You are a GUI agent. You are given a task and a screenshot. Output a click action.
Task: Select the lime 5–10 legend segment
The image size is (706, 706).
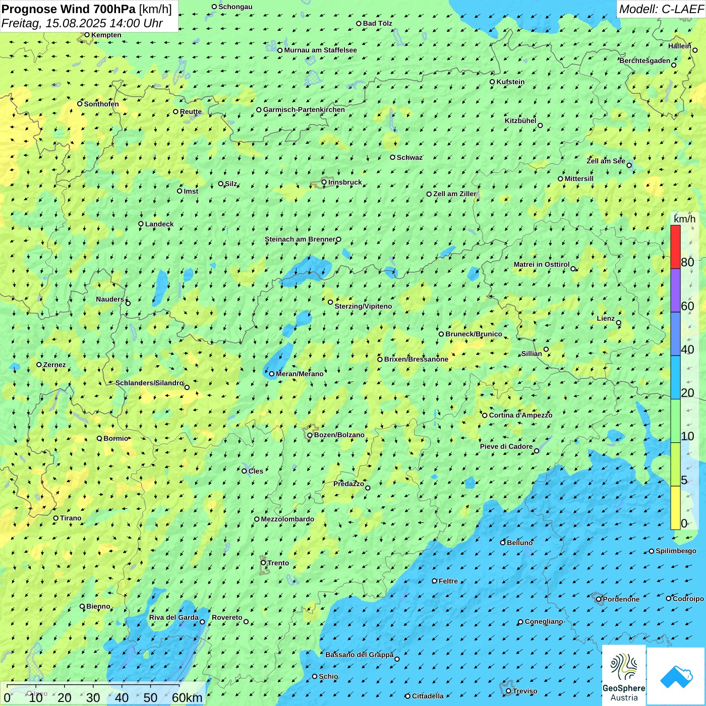pyautogui.click(x=675, y=464)
